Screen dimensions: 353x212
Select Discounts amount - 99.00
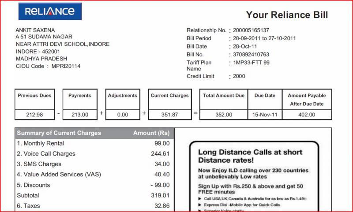tap(160, 185)
